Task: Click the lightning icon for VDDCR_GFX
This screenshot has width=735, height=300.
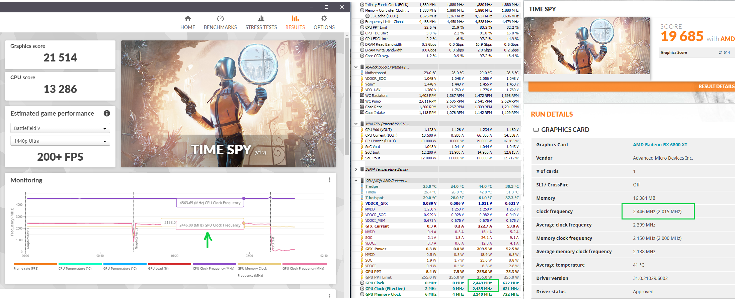Action: [x=362, y=203]
